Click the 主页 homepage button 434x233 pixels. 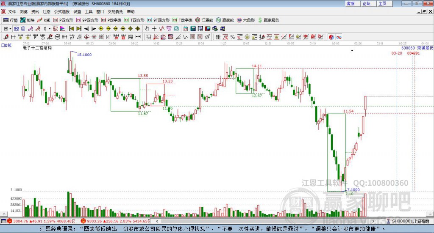tap(385, 3)
